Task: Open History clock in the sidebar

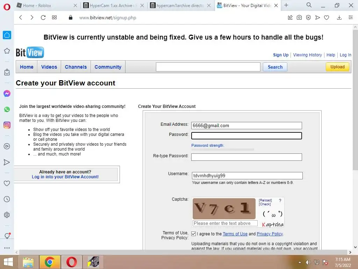Action: pyautogui.click(x=7, y=199)
